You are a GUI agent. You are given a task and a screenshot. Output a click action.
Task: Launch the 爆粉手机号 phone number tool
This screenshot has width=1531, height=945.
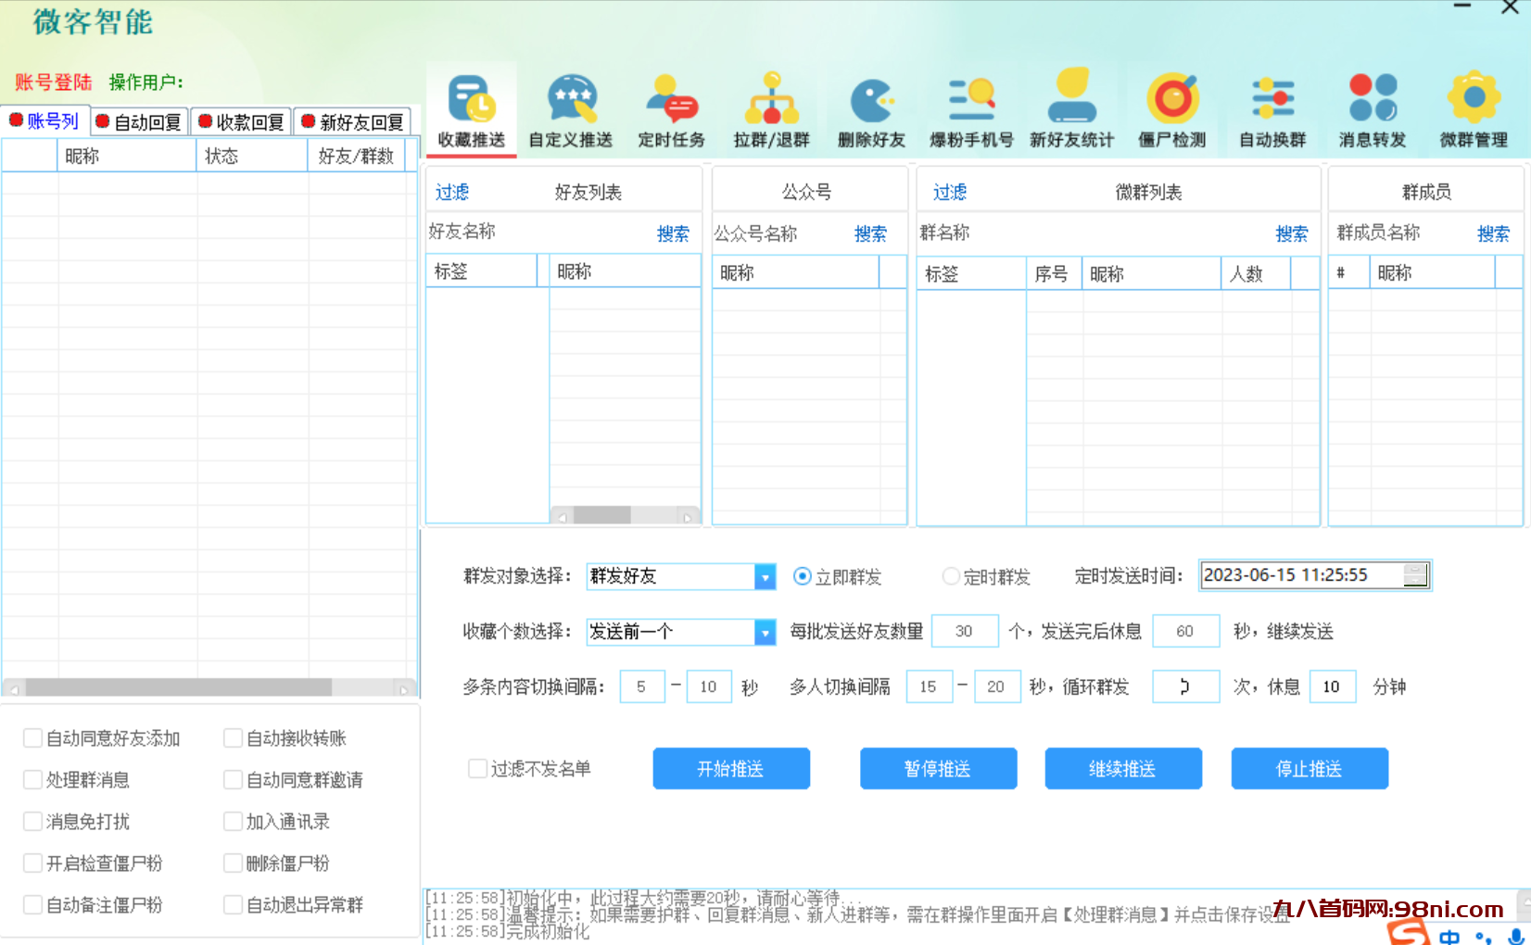(971, 109)
